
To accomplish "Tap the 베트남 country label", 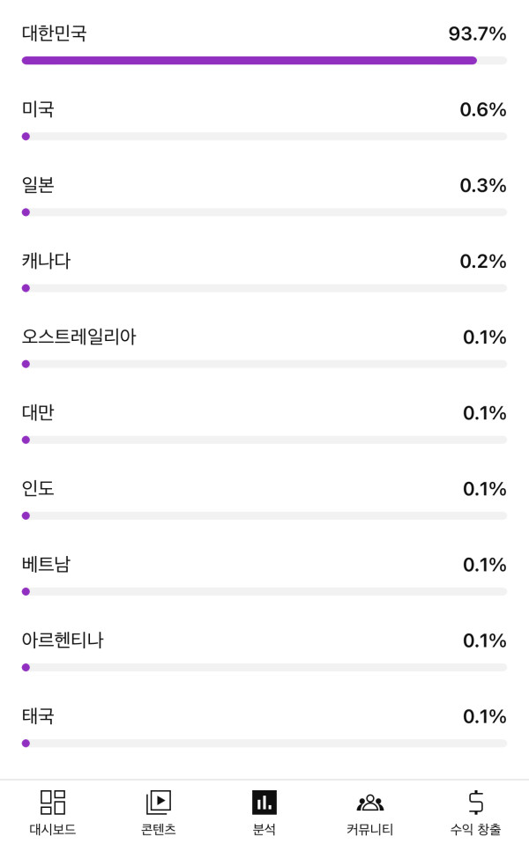I will [46, 565].
